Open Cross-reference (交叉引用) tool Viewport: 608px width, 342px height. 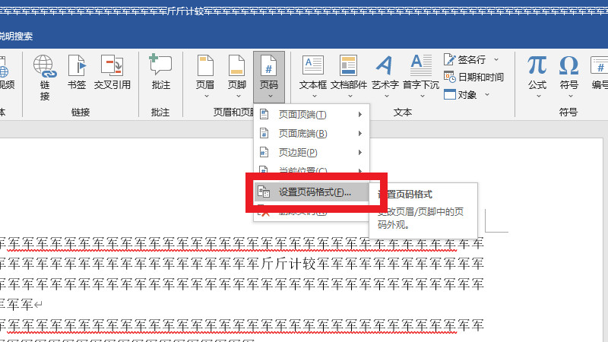pyautogui.click(x=112, y=72)
